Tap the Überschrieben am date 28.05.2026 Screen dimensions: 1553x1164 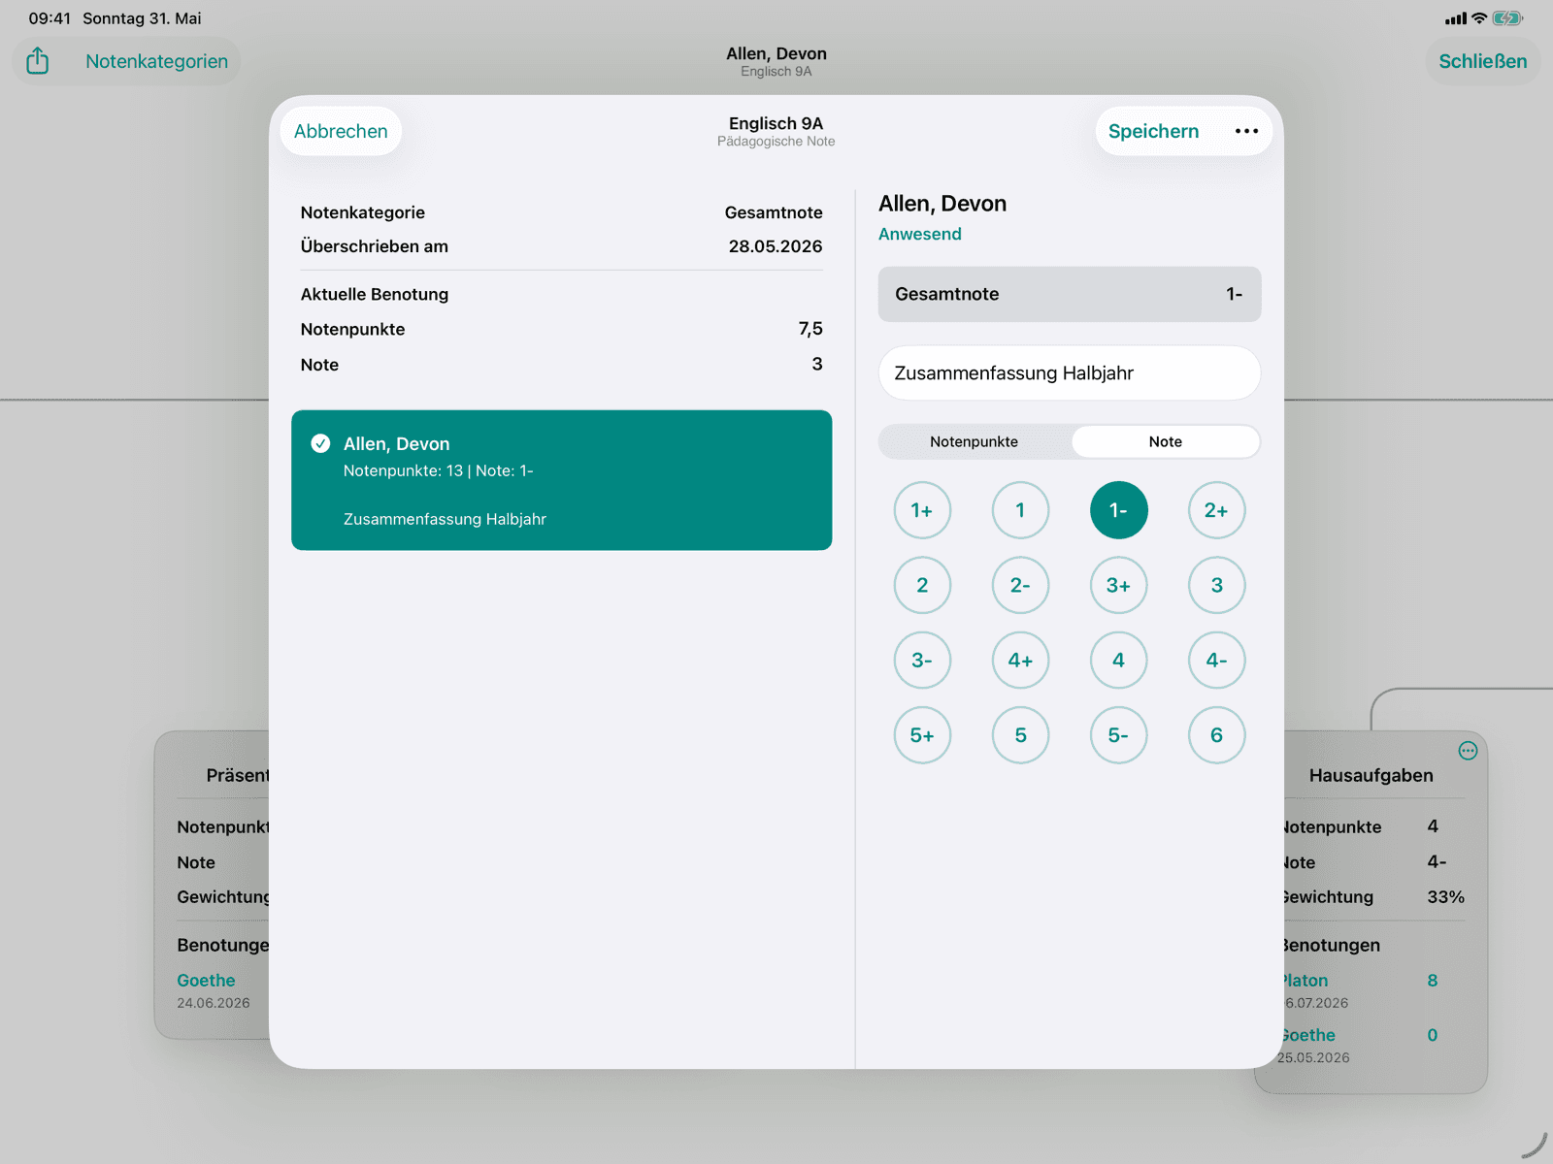(776, 246)
